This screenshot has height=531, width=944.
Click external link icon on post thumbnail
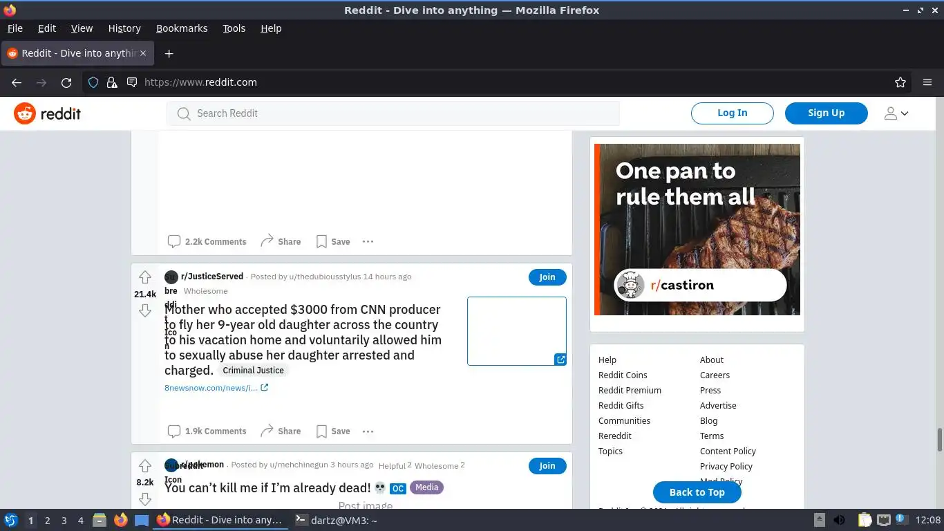[x=560, y=360]
